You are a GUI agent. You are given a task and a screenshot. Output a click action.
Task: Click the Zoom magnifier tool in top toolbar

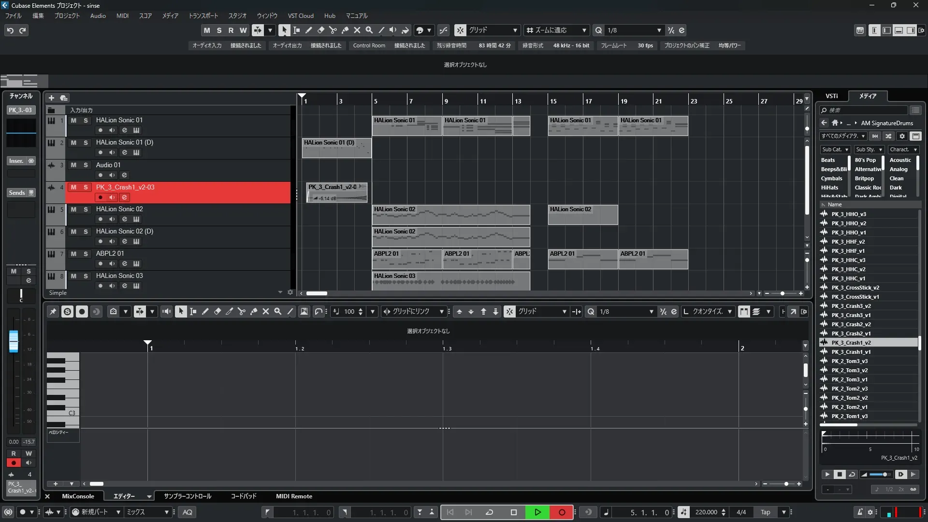click(369, 30)
